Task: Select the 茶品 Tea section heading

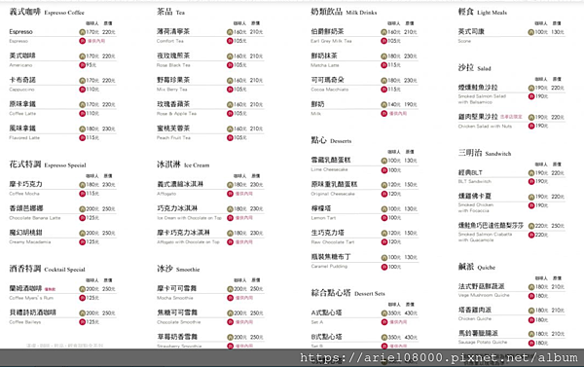Action: 170,12
